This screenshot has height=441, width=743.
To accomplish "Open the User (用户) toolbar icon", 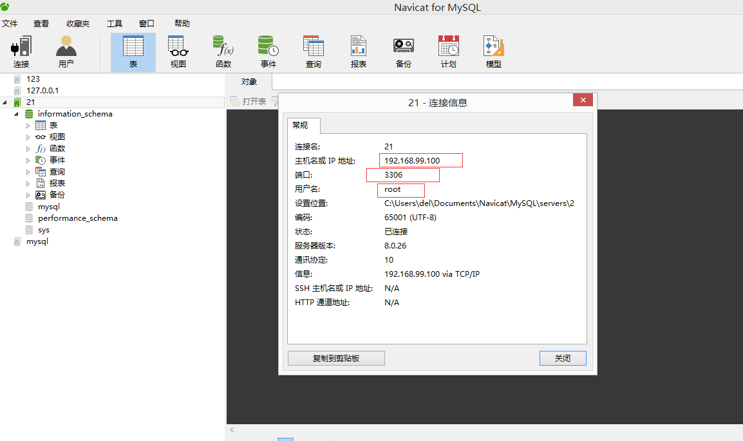I will [x=66, y=52].
